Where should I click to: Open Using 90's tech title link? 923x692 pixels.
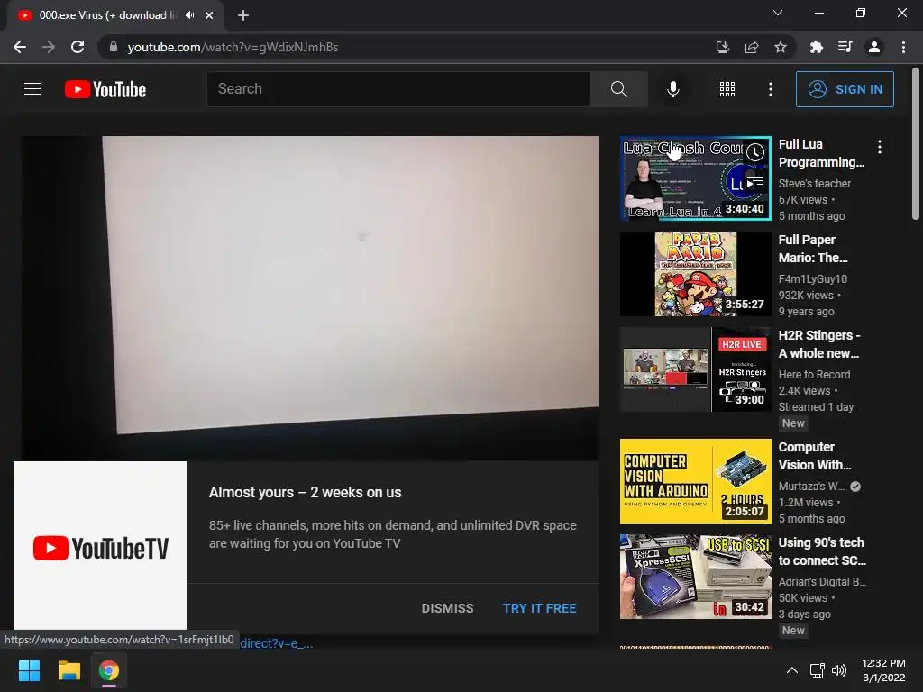tap(822, 551)
